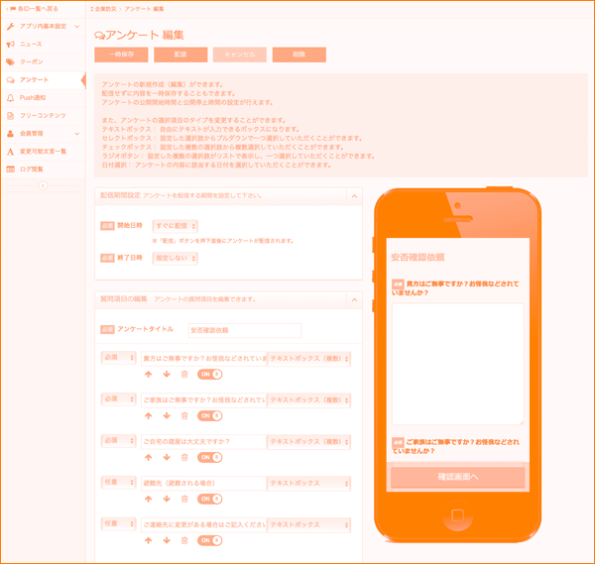Move the last question up with its arrow

(x=149, y=540)
